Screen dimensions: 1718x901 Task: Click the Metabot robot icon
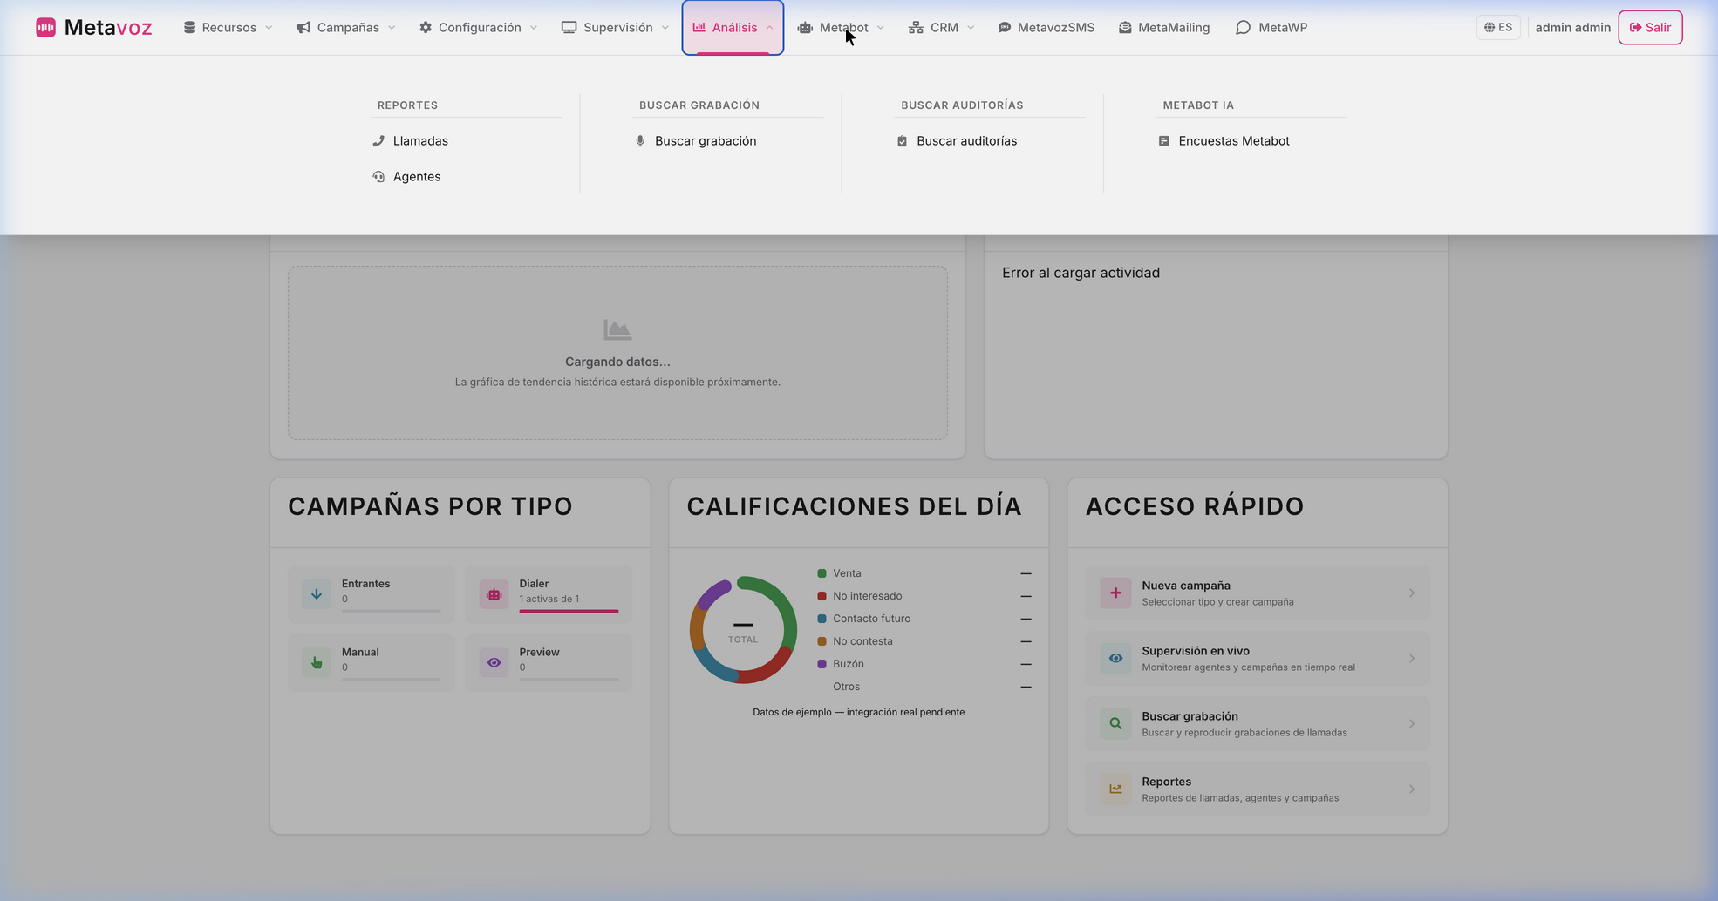805,28
